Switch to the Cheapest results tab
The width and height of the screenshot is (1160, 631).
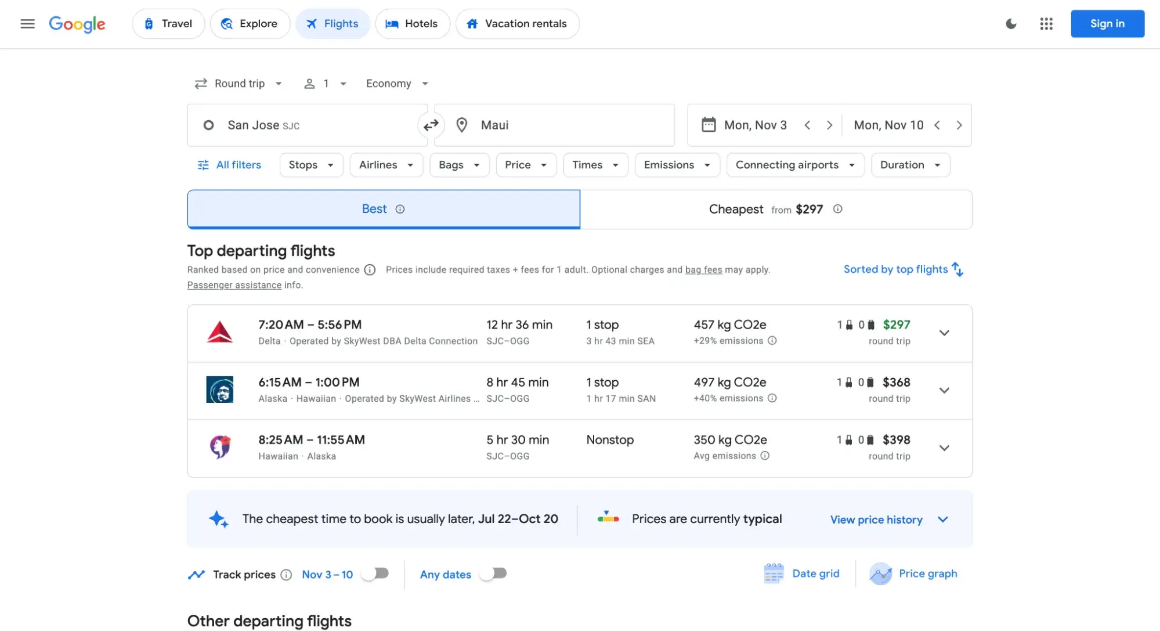[x=776, y=210]
